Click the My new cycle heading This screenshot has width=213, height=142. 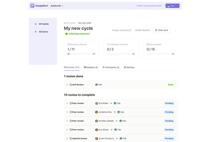point(78,28)
